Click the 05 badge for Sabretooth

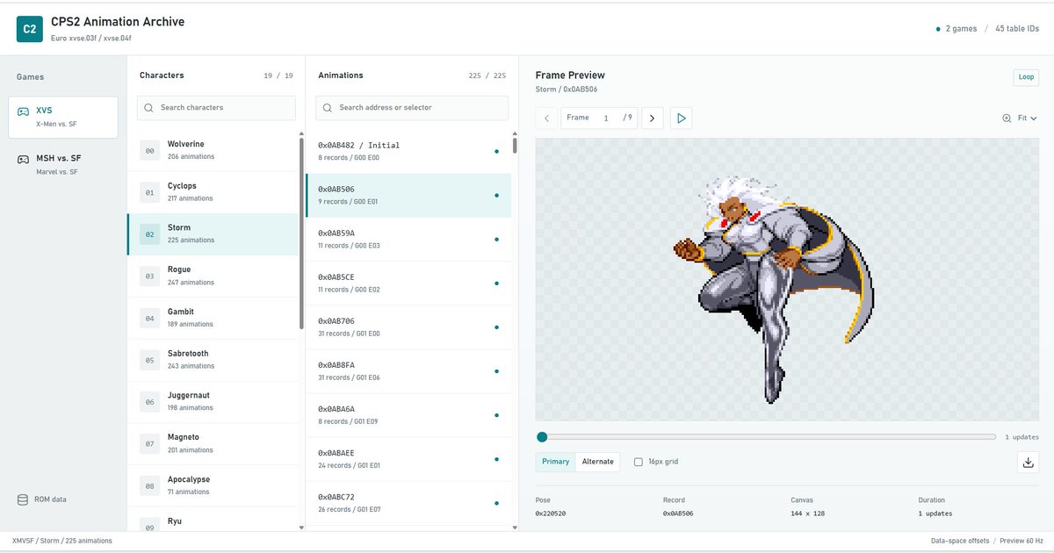click(149, 360)
